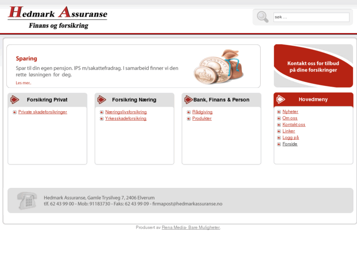
Task: Click the Forsikring Privat heading
Action: tap(47, 100)
